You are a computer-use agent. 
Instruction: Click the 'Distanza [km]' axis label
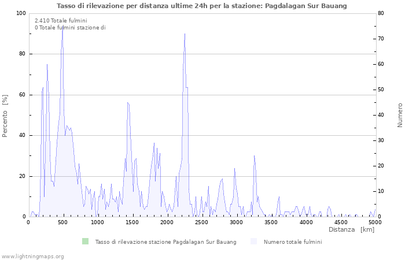tap(351, 229)
